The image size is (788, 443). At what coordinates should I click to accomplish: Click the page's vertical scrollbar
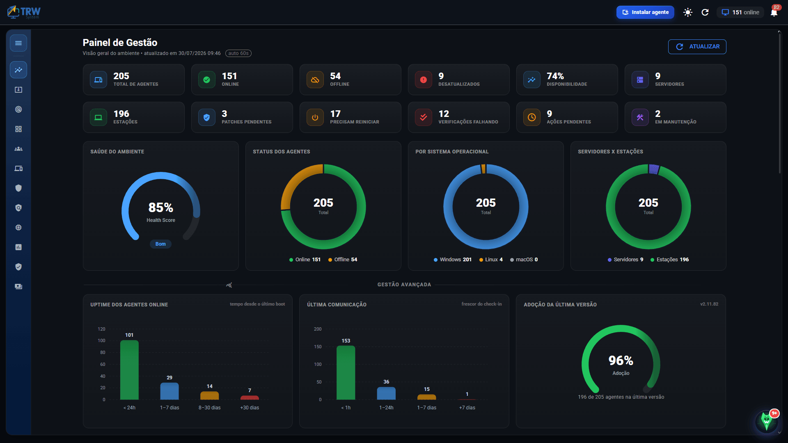pos(779,103)
